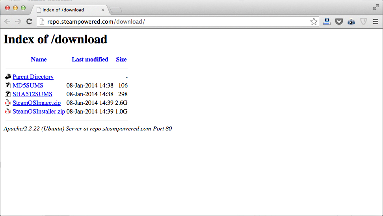Click the MD5SUMS modified date 08-Jan-2014 14:38

pyautogui.click(x=90, y=85)
